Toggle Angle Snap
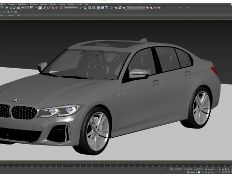The height and width of the screenshot is (174, 232). coord(49,8)
